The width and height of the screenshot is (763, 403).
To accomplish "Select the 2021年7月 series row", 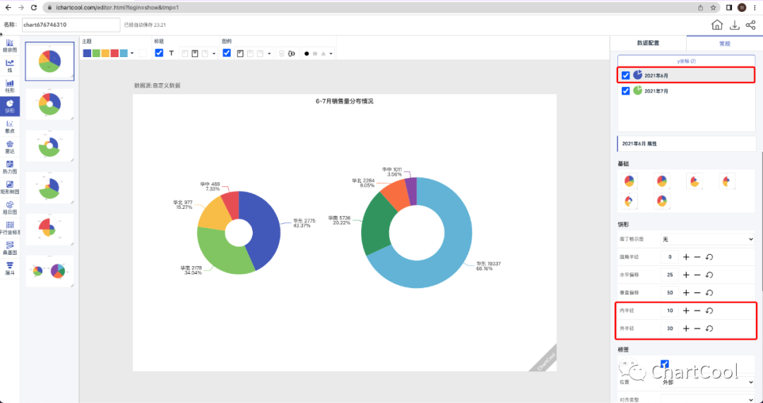I will coord(686,91).
